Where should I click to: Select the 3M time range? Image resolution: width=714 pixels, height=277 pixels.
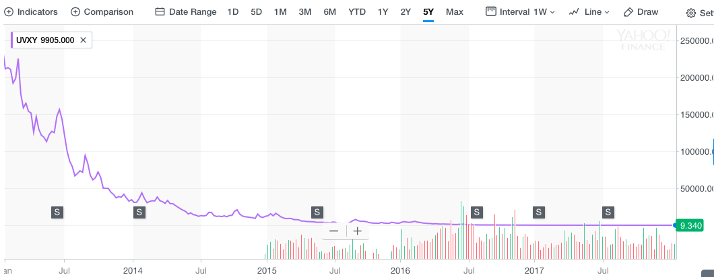[x=304, y=12]
